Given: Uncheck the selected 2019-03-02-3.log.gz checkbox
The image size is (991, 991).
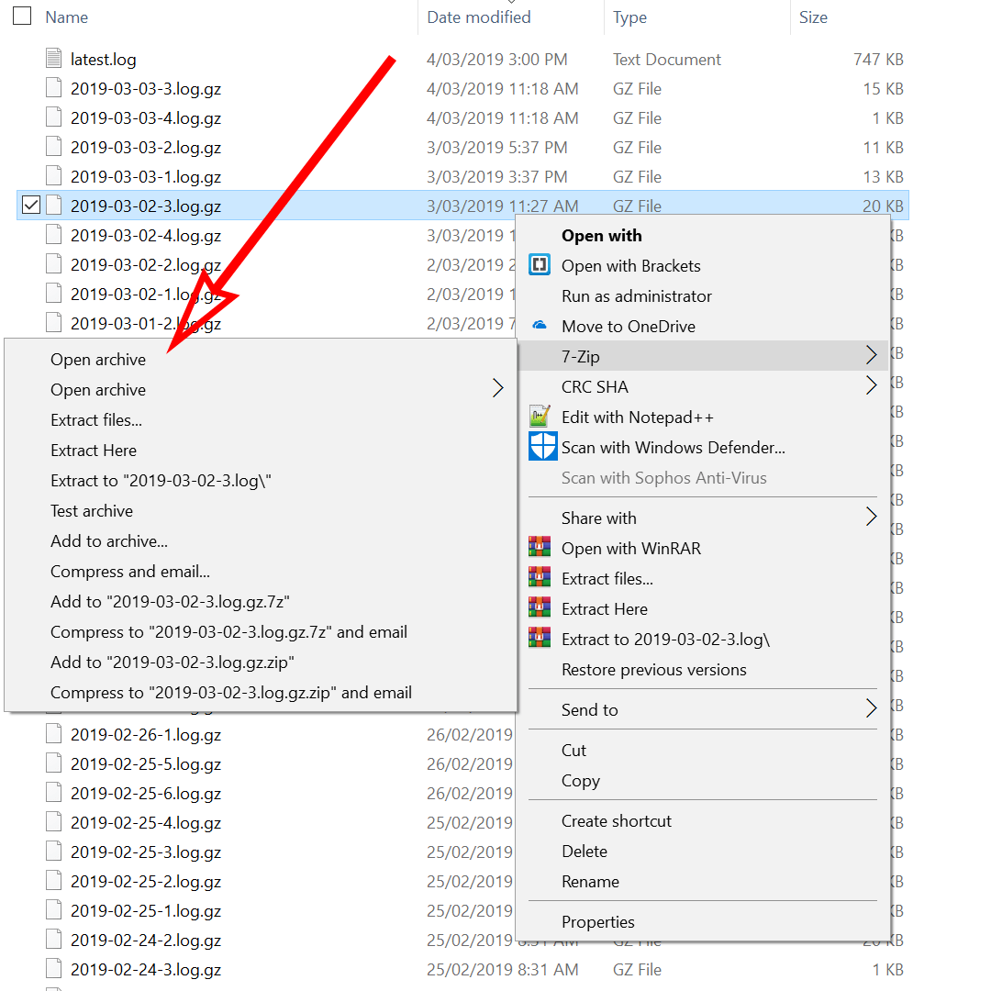Looking at the screenshot, I should pos(30,204).
